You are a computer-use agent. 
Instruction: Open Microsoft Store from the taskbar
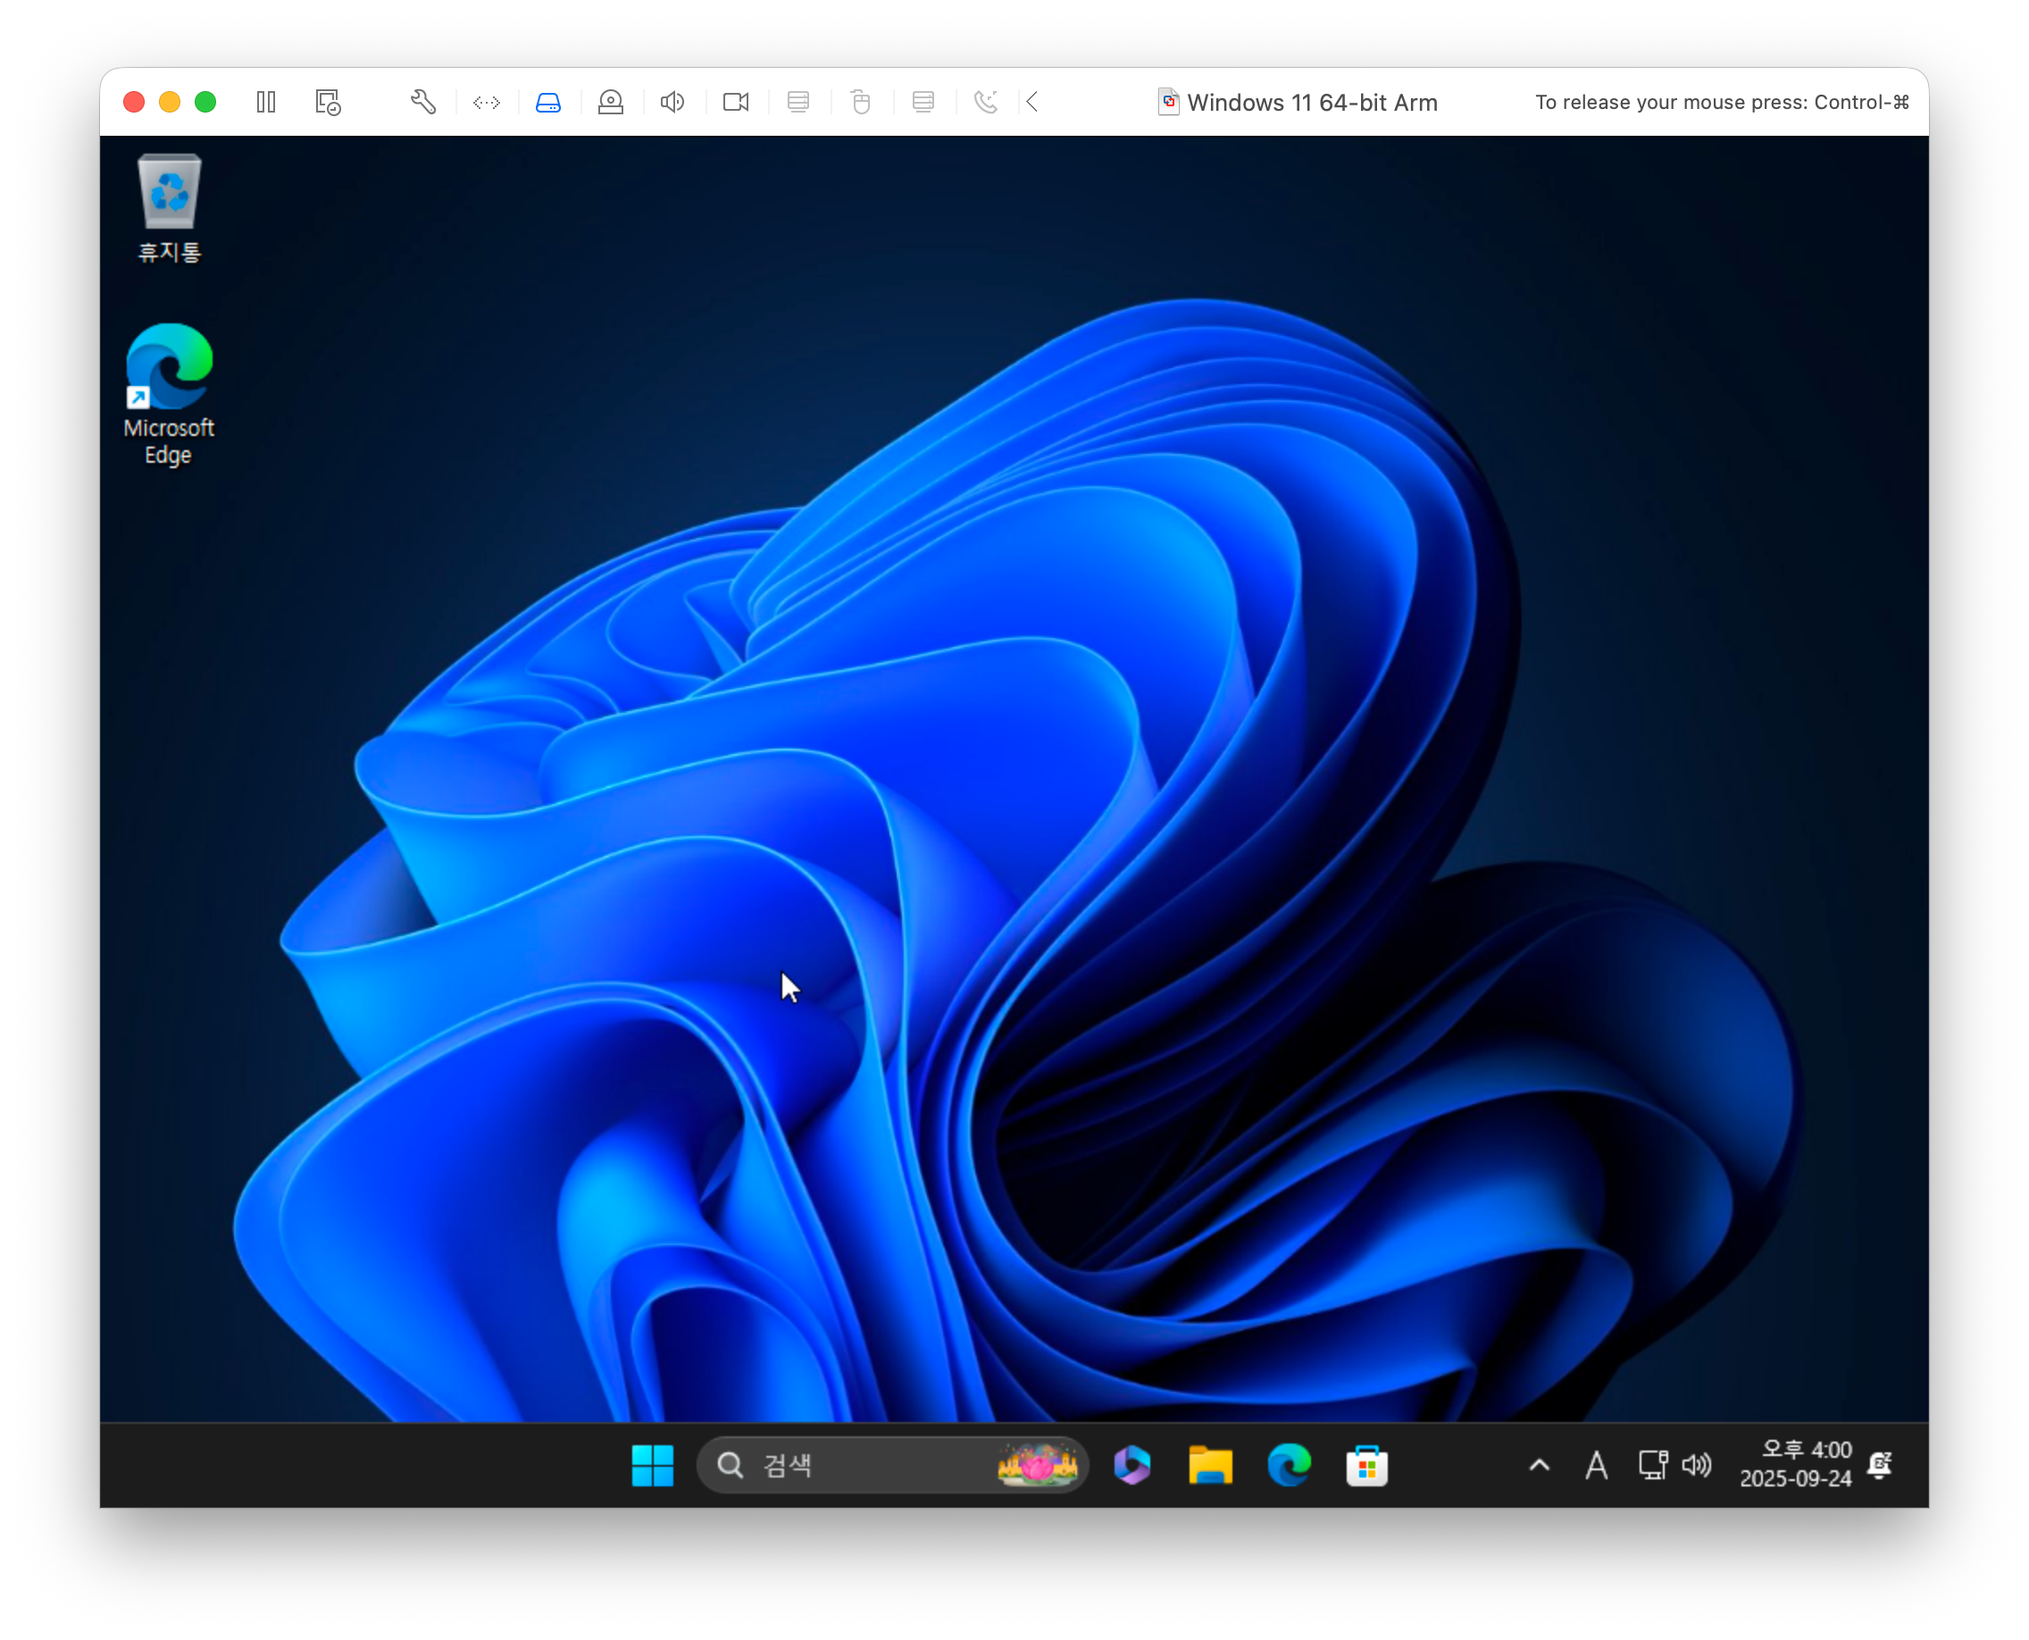(x=1367, y=1465)
